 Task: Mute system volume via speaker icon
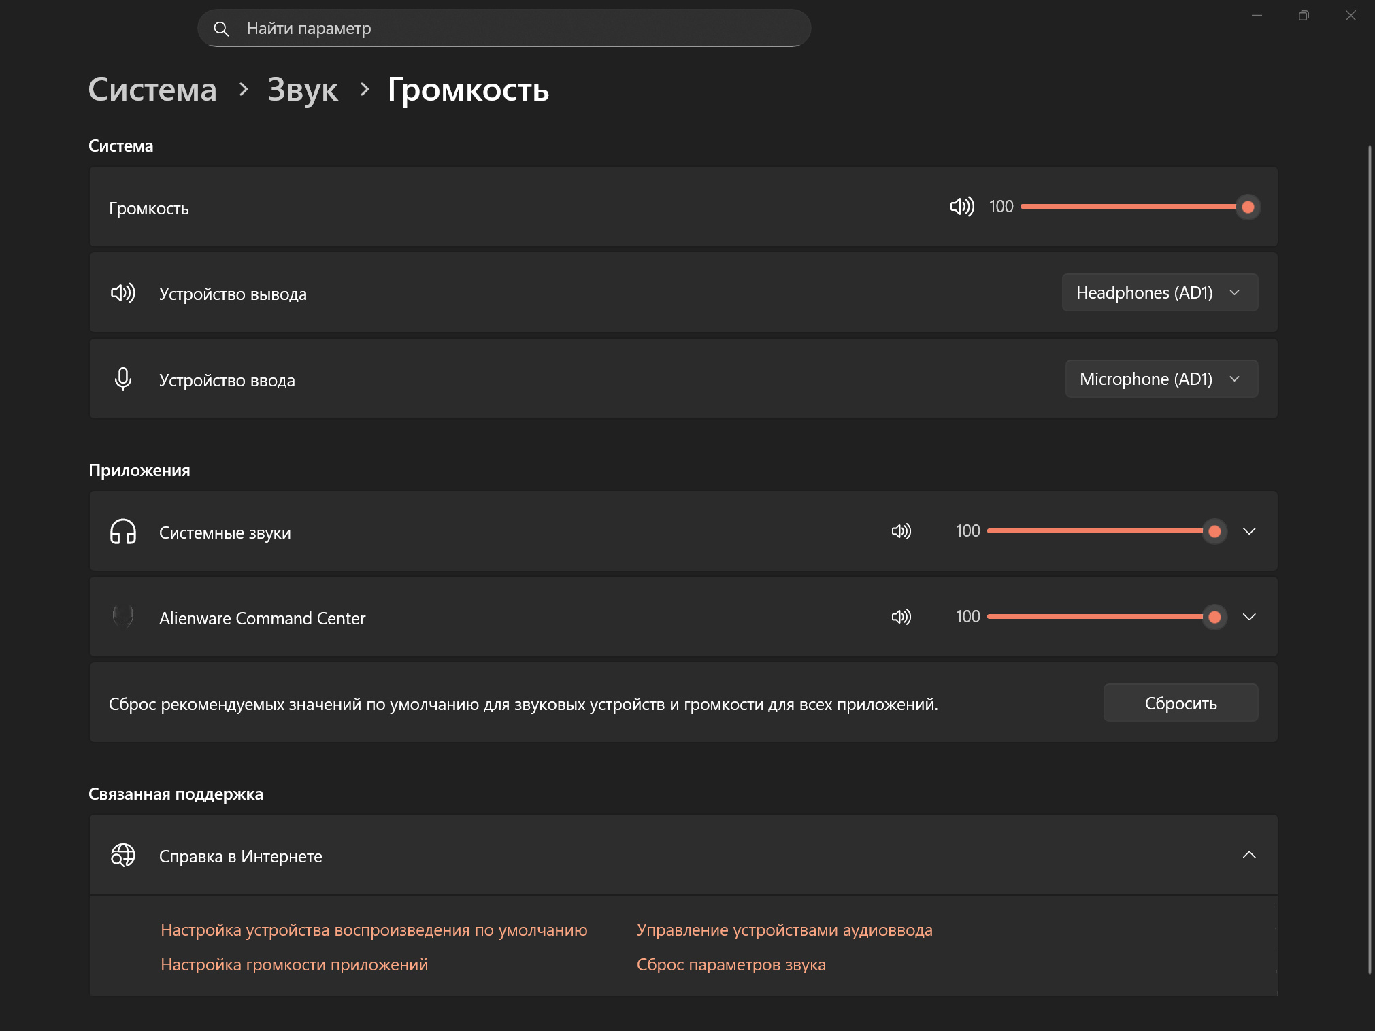click(x=961, y=207)
